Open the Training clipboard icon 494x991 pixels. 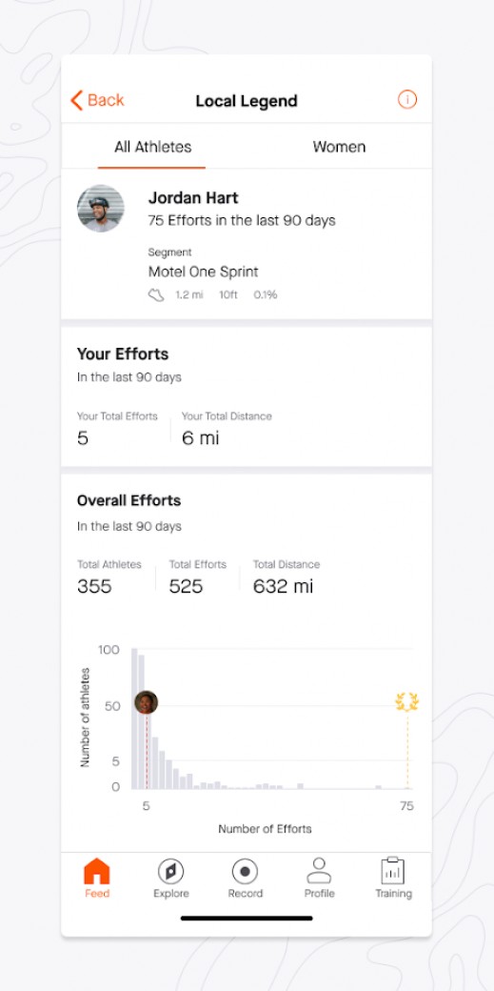point(393,870)
